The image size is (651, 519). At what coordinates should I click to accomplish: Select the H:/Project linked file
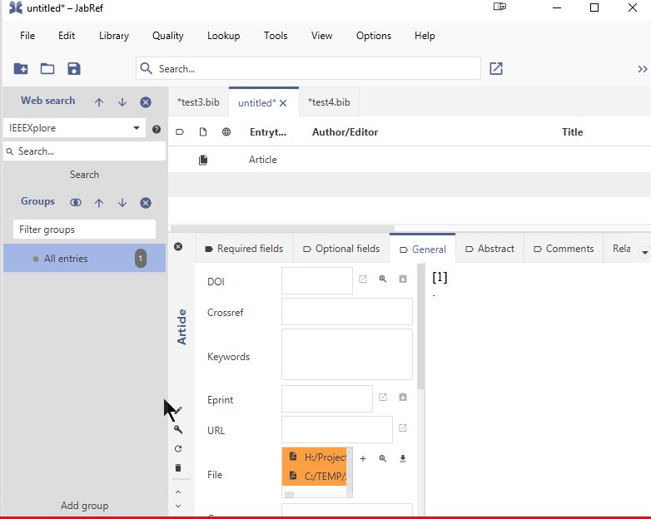[x=315, y=457]
